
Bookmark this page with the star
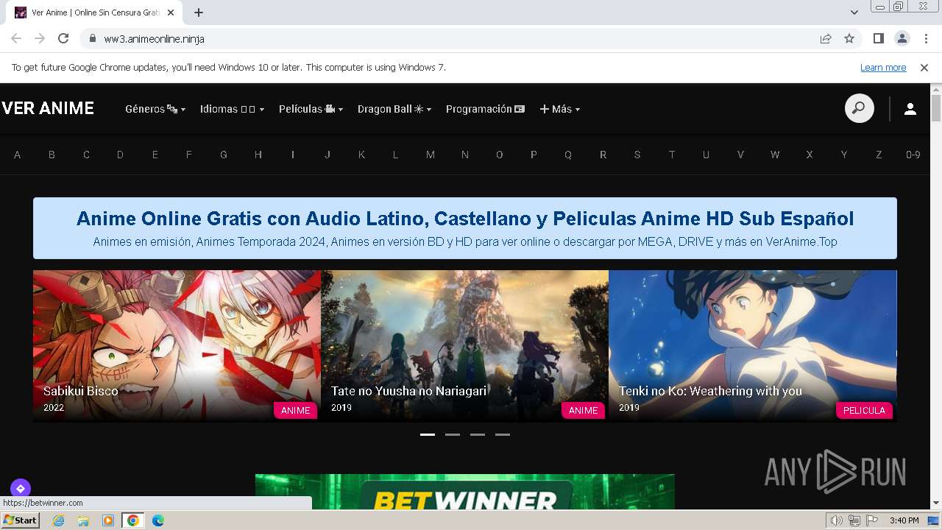coord(849,39)
